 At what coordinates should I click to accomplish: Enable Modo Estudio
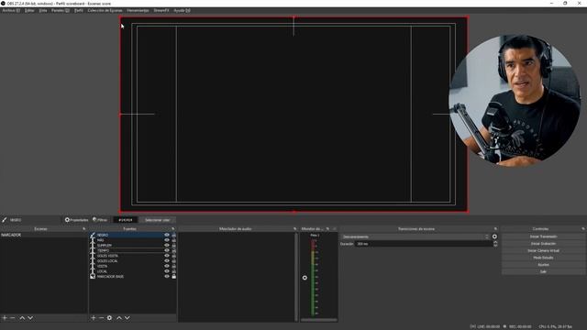click(543, 258)
